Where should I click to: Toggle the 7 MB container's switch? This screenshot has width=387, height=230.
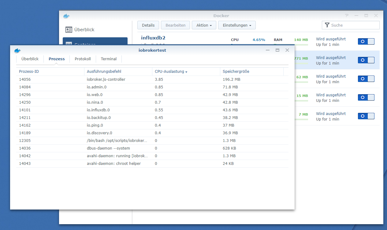(x=366, y=116)
